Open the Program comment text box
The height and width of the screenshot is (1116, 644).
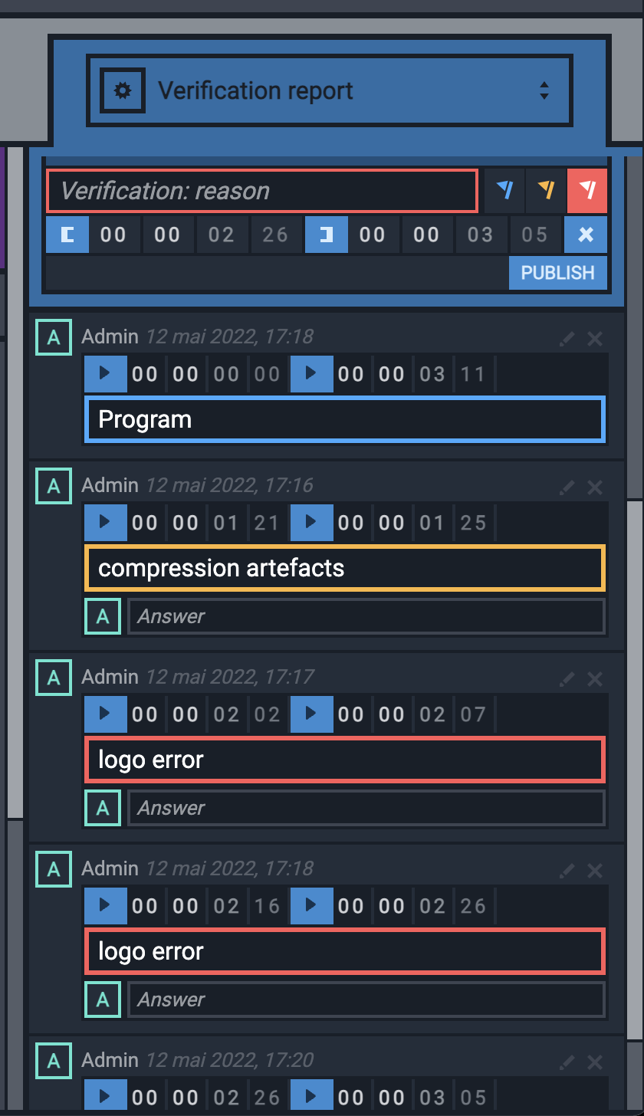(345, 419)
